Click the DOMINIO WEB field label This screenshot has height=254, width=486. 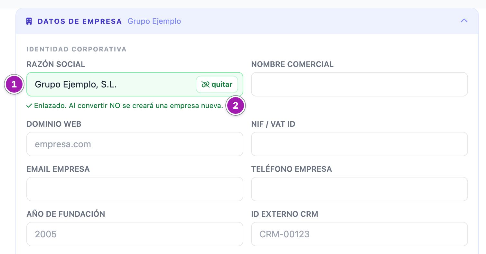(54, 124)
